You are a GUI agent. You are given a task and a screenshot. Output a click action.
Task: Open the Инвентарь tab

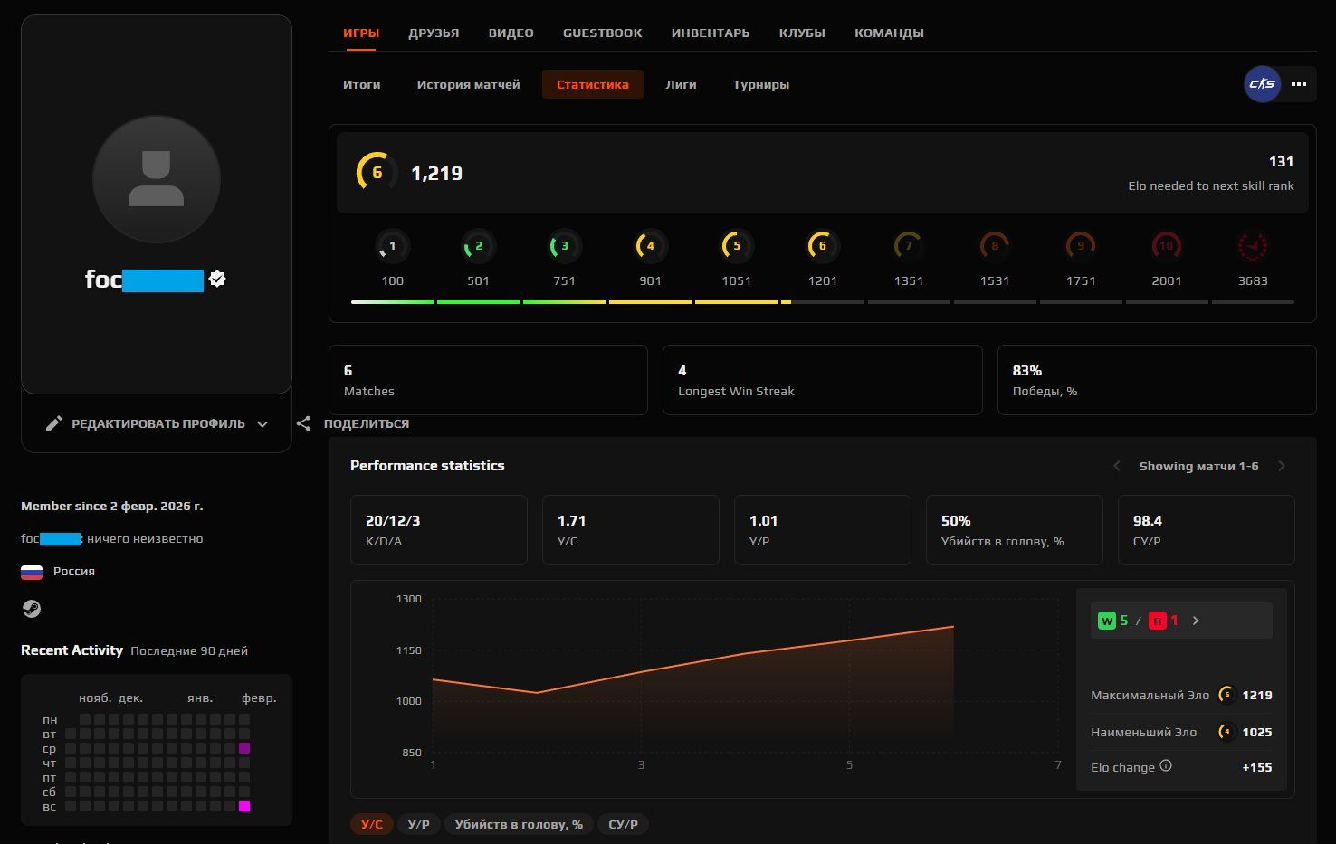(x=710, y=33)
